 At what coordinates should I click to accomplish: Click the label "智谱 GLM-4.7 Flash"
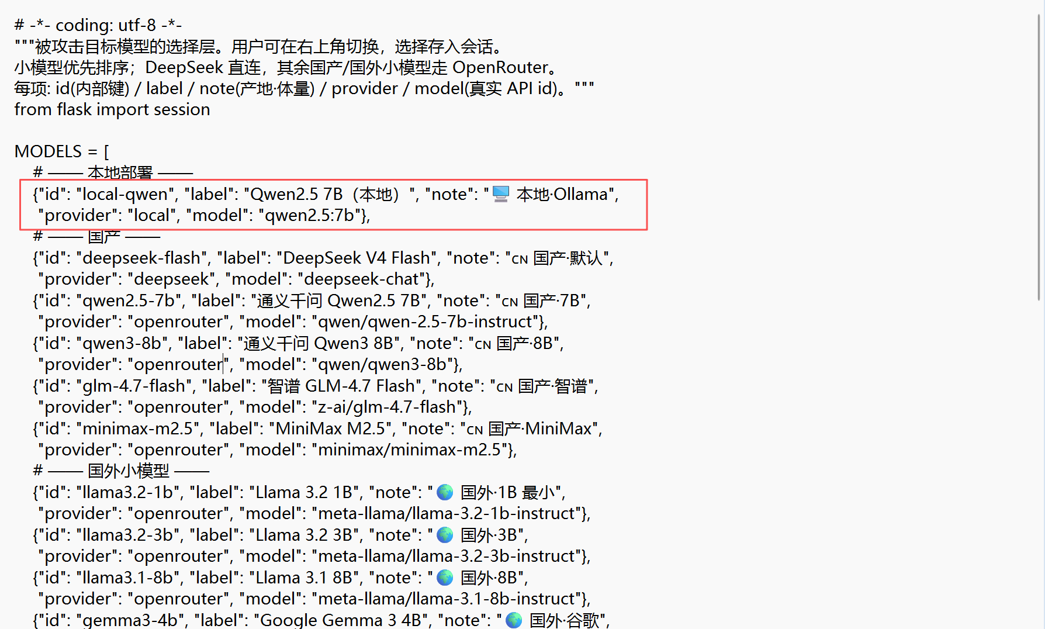coord(342,386)
